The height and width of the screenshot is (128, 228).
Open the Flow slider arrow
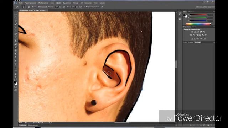pos(77,7)
